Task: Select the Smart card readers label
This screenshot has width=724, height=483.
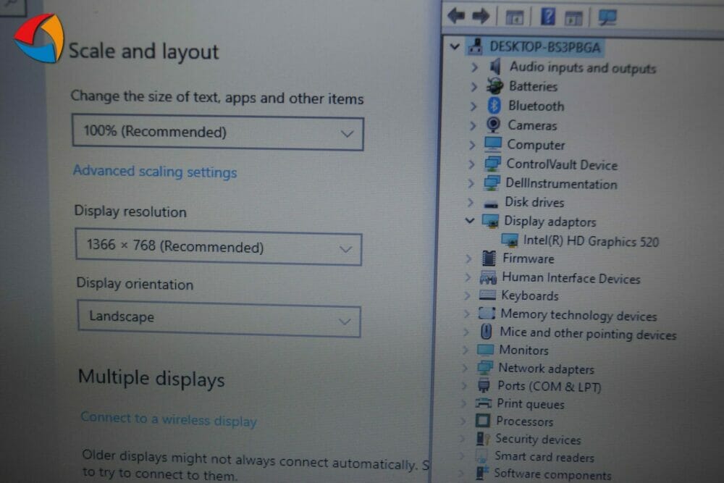Action: point(544,457)
